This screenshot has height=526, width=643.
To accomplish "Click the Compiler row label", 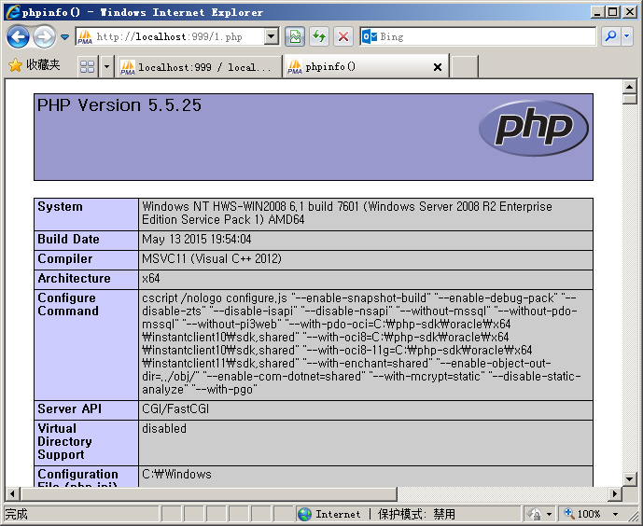I will coord(64,259).
